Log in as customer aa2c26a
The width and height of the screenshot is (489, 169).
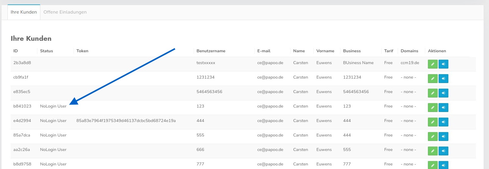[x=443, y=151]
